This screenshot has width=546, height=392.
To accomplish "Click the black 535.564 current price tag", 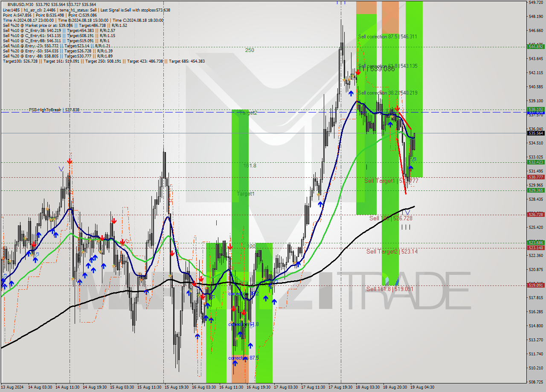I will (536, 133).
